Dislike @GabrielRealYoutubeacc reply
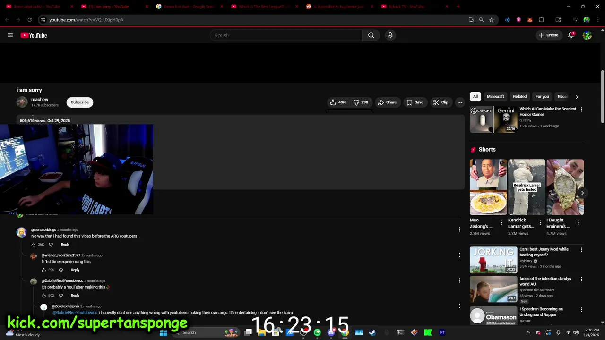The image size is (605, 340). (x=61, y=296)
